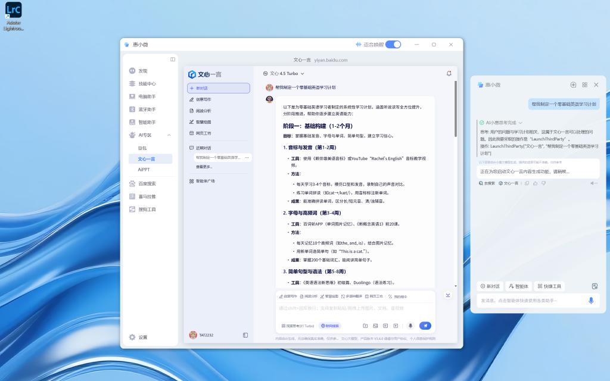The image size is (610, 381).
Task: Select 网页工坊 shortcut above the input
Action: coord(374,296)
